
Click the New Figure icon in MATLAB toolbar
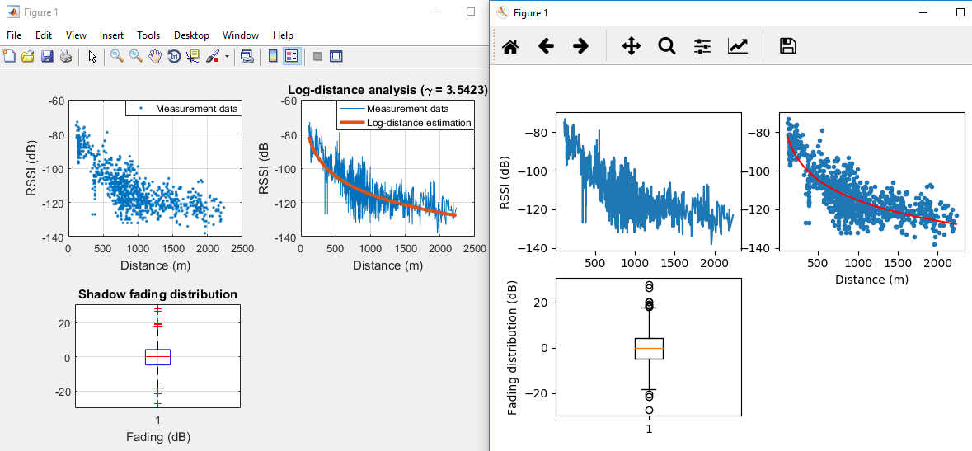click(x=9, y=56)
